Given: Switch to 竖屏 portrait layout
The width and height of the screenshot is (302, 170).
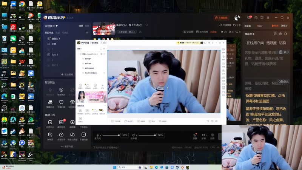Looking at the screenshot, I should pyautogui.click(x=87, y=26).
